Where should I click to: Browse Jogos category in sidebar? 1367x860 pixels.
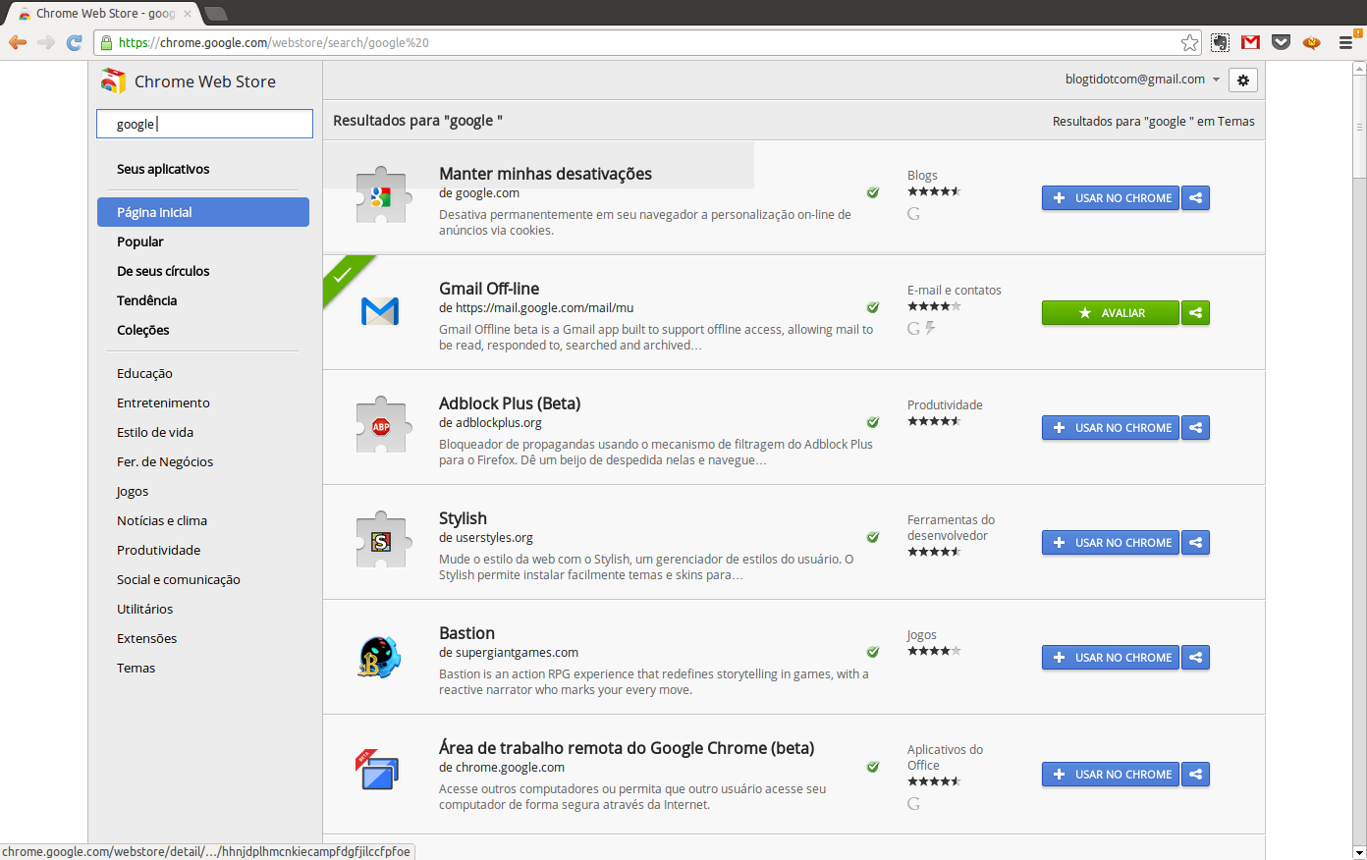coord(133,491)
